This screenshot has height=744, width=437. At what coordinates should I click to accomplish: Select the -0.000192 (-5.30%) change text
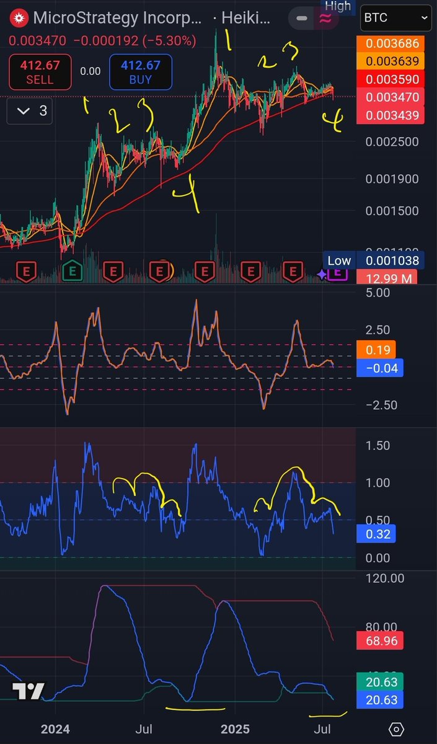click(x=135, y=41)
